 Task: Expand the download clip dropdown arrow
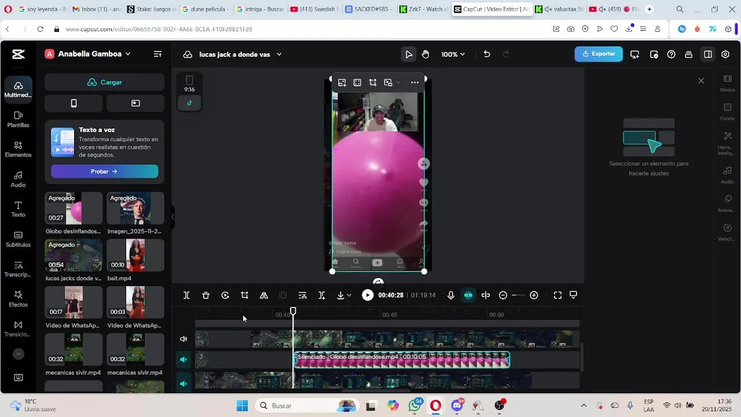pyautogui.click(x=349, y=296)
